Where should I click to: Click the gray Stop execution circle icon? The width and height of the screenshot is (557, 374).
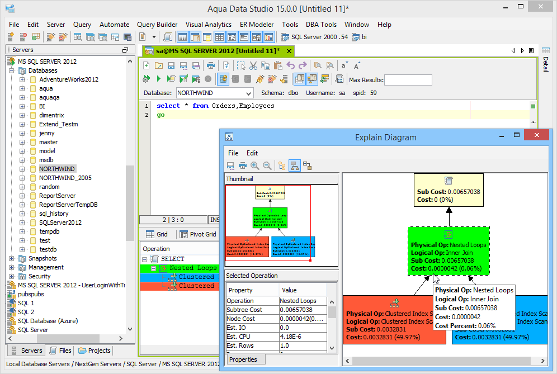208,79
